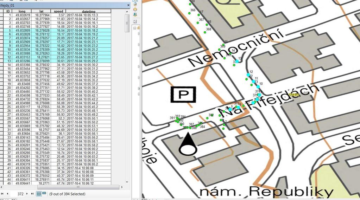Collapse the second layer in table of contents
The image size is (360, 200).
[x=139, y=45]
